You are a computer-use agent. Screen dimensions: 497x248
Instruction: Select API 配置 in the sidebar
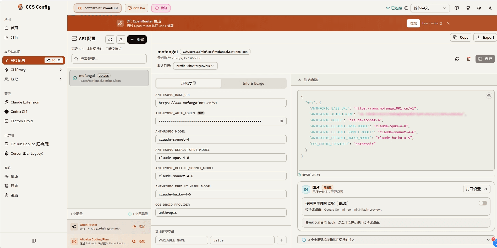34,60
